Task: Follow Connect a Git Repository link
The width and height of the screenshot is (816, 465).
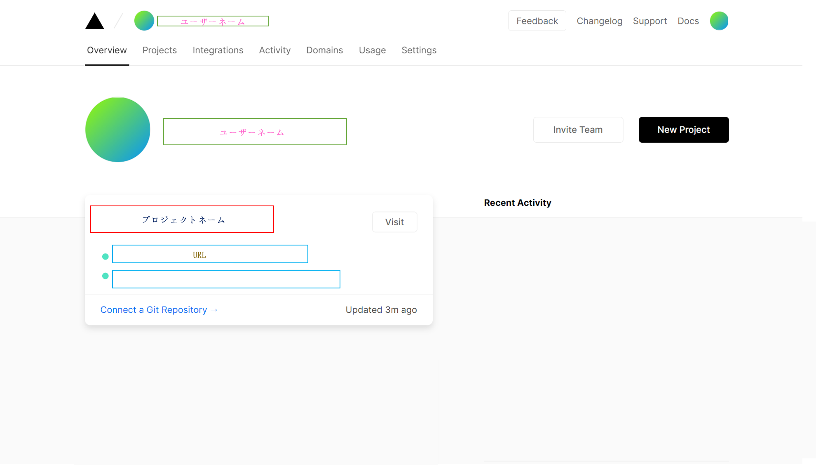Action: pyautogui.click(x=159, y=310)
